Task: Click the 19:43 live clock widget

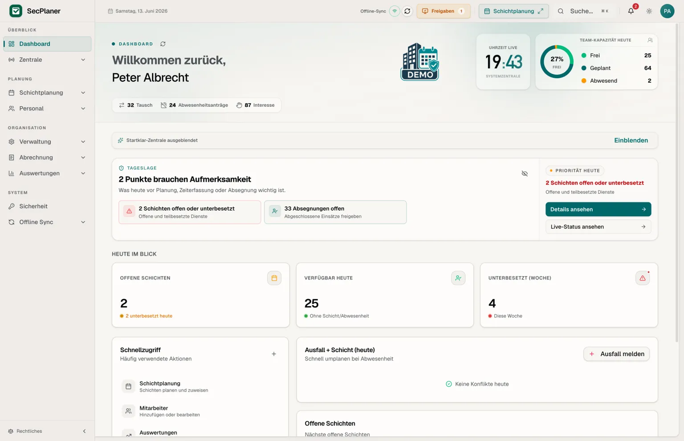Action: click(x=503, y=62)
